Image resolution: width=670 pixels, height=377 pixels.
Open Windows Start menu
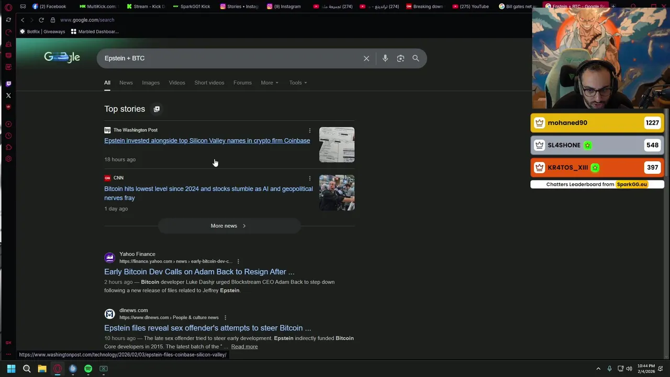(11, 369)
